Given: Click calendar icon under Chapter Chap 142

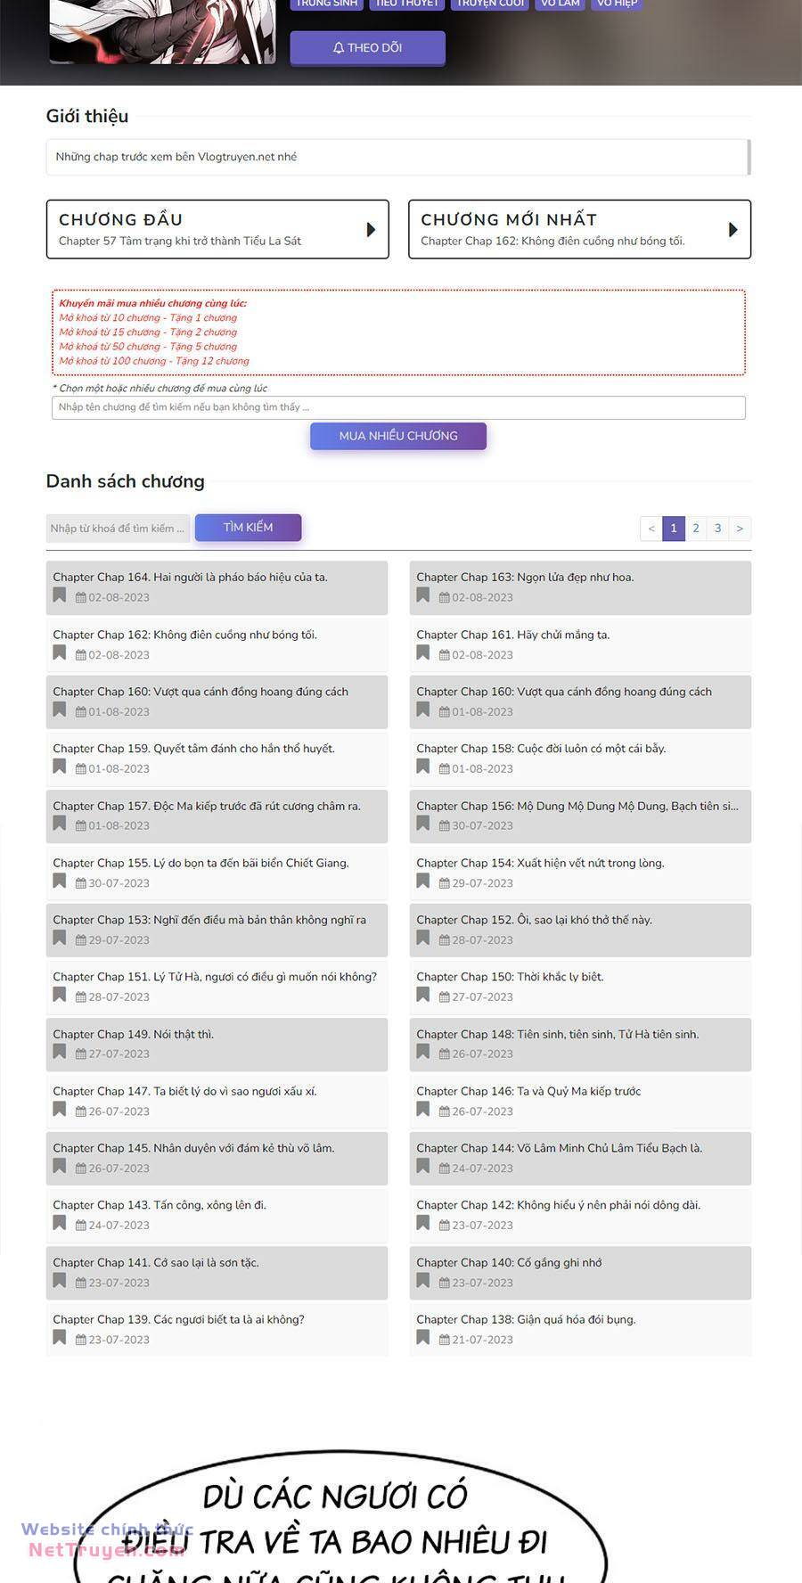Looking at the screenshot, I should click(x=445, y=1226).
